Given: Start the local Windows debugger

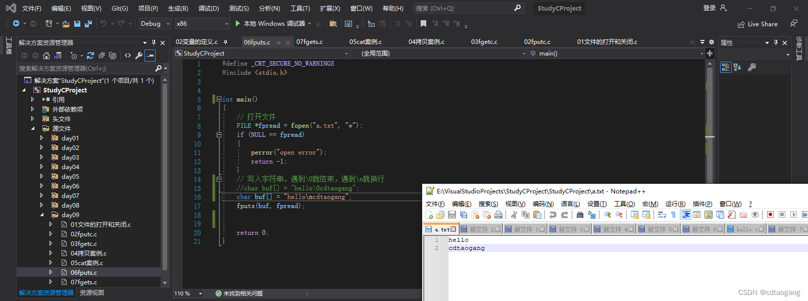Looking at the screenshot, I should [x=270, y=24].
